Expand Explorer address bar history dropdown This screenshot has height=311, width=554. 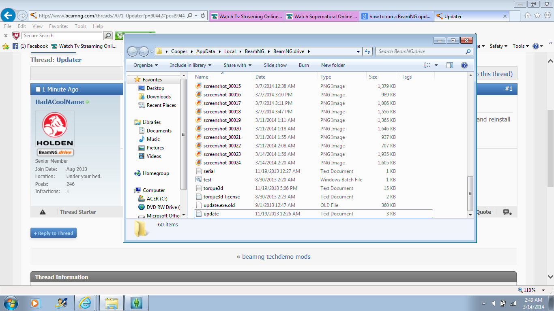[358, 51]
